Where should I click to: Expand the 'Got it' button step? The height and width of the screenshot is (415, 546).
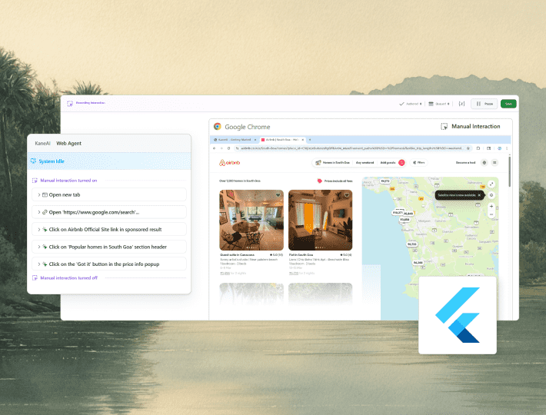pyautogui.click(x=109, y=264)
